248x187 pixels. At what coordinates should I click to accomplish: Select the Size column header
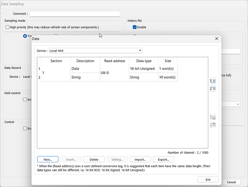168,61
